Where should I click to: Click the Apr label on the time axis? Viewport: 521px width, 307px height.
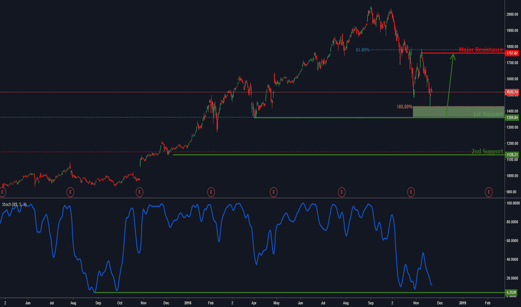(254, 303)
